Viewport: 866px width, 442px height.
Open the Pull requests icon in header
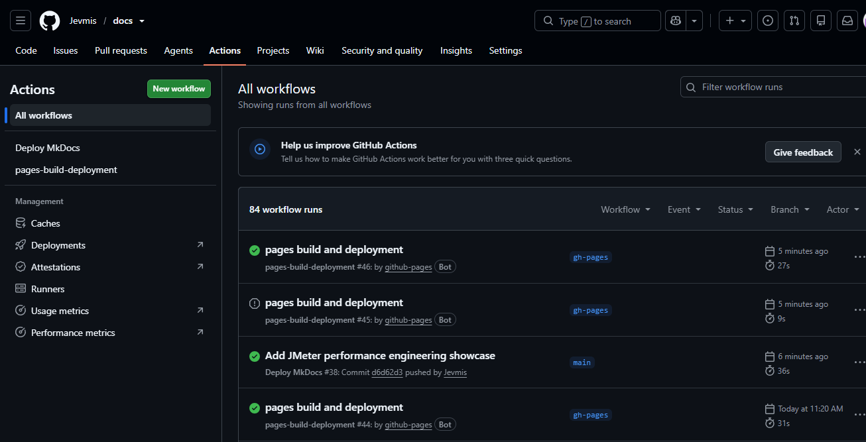click(794, 21)
